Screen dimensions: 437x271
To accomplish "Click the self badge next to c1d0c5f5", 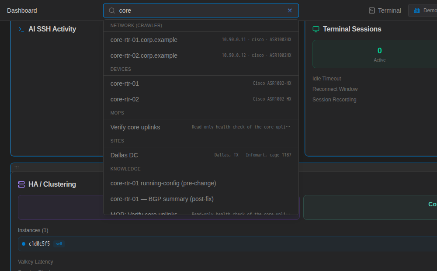I will coord(59,244).
